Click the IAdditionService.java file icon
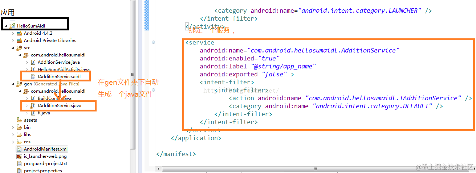The image size is (476, 173). click(33, 106)
